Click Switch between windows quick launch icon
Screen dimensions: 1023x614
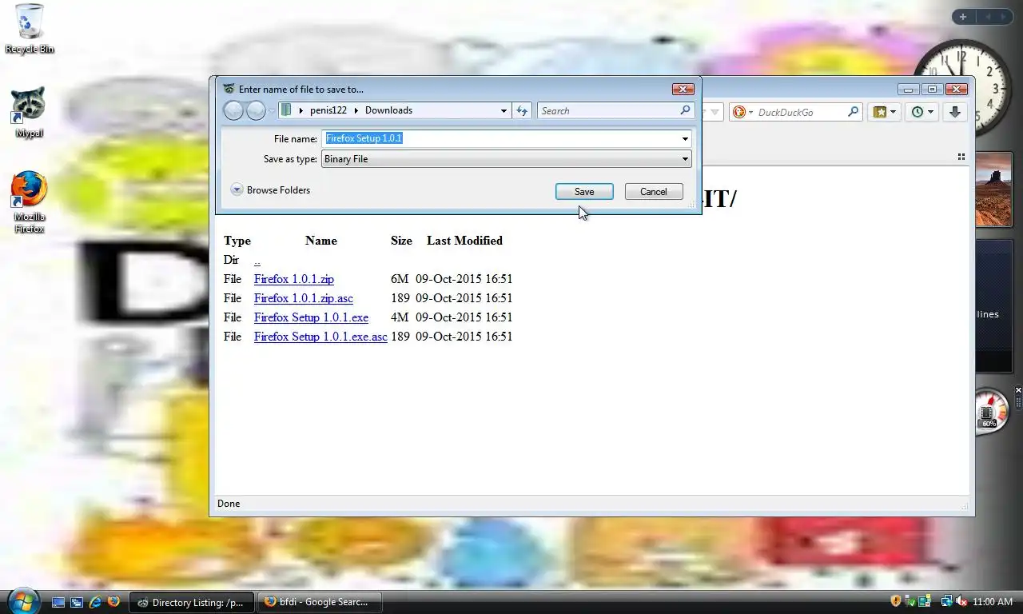77,602
